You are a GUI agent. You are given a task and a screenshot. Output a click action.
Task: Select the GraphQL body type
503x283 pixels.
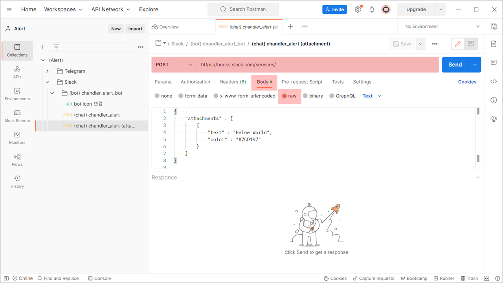342,96
